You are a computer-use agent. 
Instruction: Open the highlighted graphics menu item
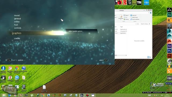[x=17, y=33]
